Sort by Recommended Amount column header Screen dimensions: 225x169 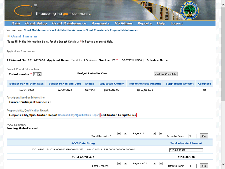145,84
